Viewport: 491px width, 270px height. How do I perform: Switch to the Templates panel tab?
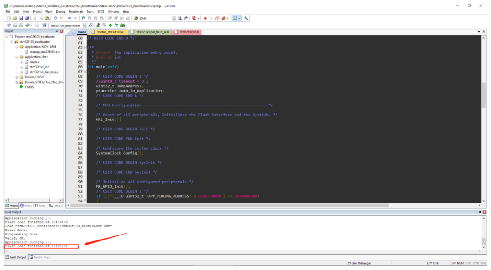pyautogui.click(x=55, y=205)
